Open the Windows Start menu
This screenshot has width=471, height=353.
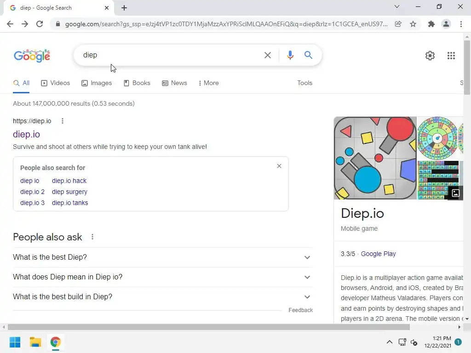(x=15, y=342)
